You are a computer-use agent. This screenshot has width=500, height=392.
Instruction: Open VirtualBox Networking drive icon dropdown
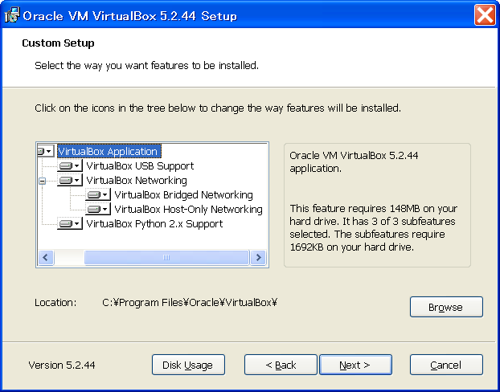[69, 181]
